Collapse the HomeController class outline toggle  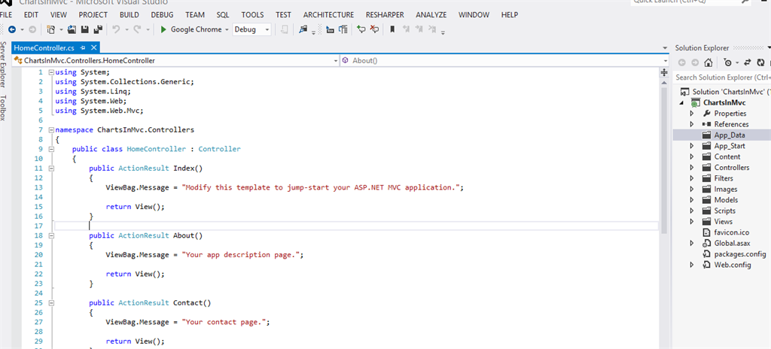[51, 149]
